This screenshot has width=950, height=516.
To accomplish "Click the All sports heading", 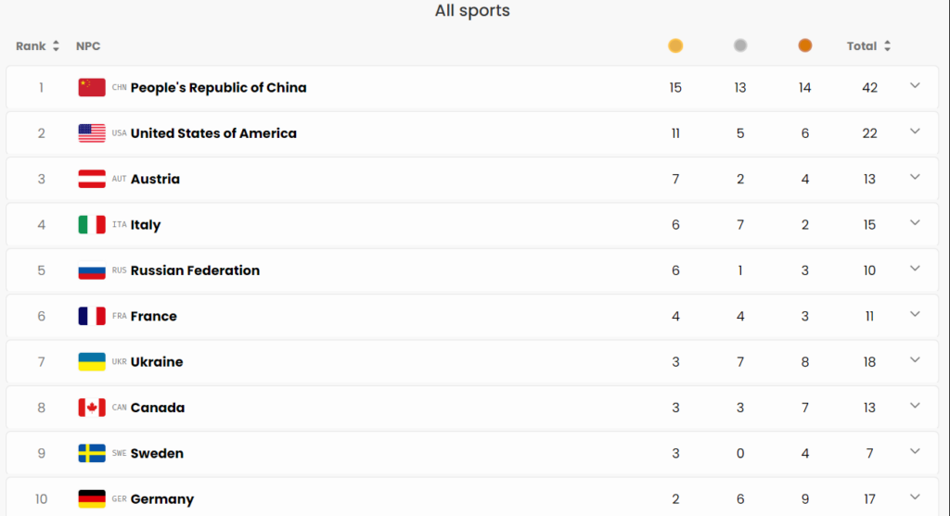I will click(x=472, y=11).
